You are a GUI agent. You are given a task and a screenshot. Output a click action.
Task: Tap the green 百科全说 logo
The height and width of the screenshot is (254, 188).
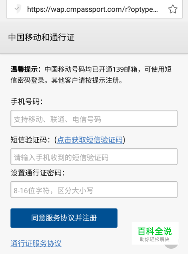[155, 231]
